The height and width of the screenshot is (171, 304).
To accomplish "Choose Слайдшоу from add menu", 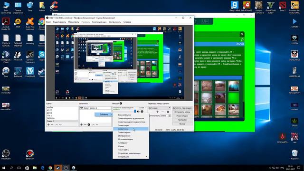I will click(x=131, y=142).
